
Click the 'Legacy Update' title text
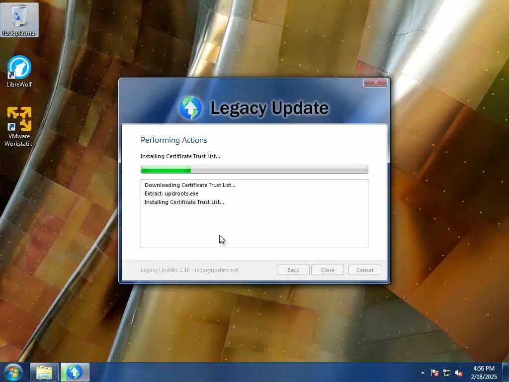(269, 108)
